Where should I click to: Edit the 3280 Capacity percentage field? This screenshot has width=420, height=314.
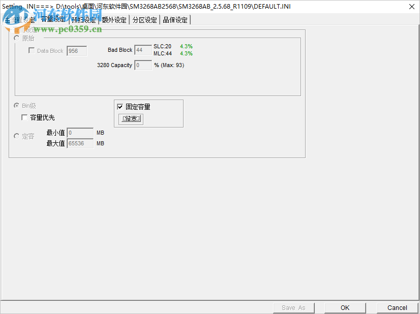point(143,65)
